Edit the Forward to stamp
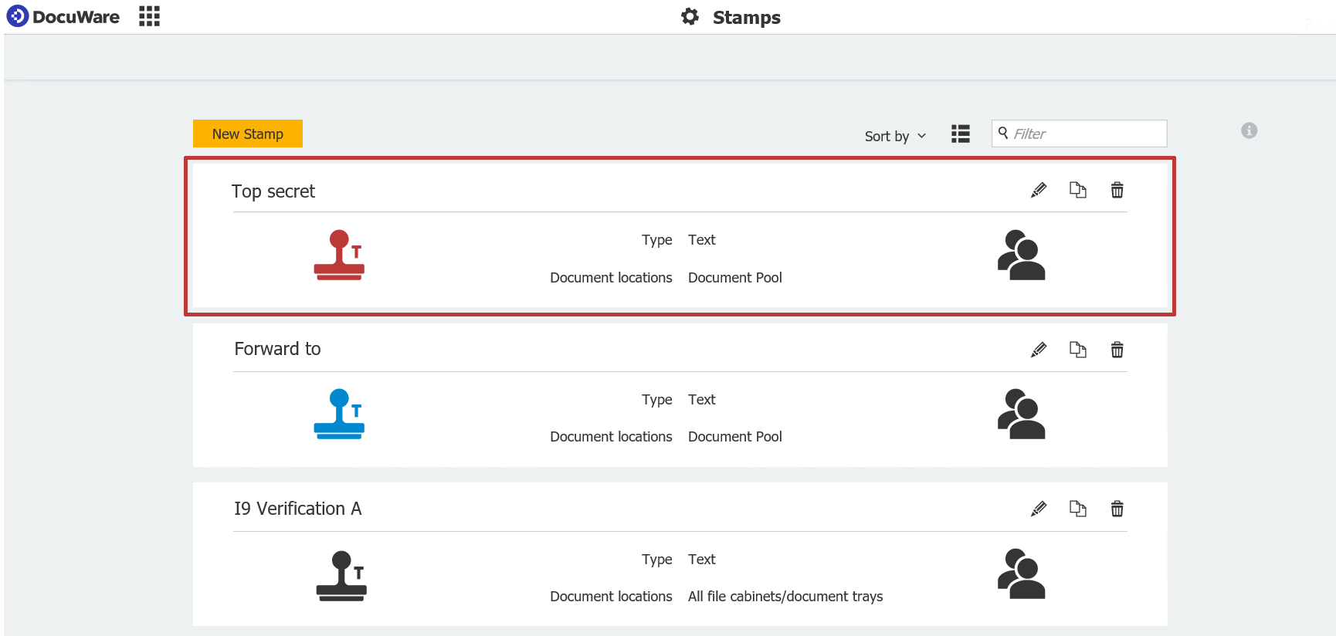This screenshot has height=636, width=1336. 1039,350
